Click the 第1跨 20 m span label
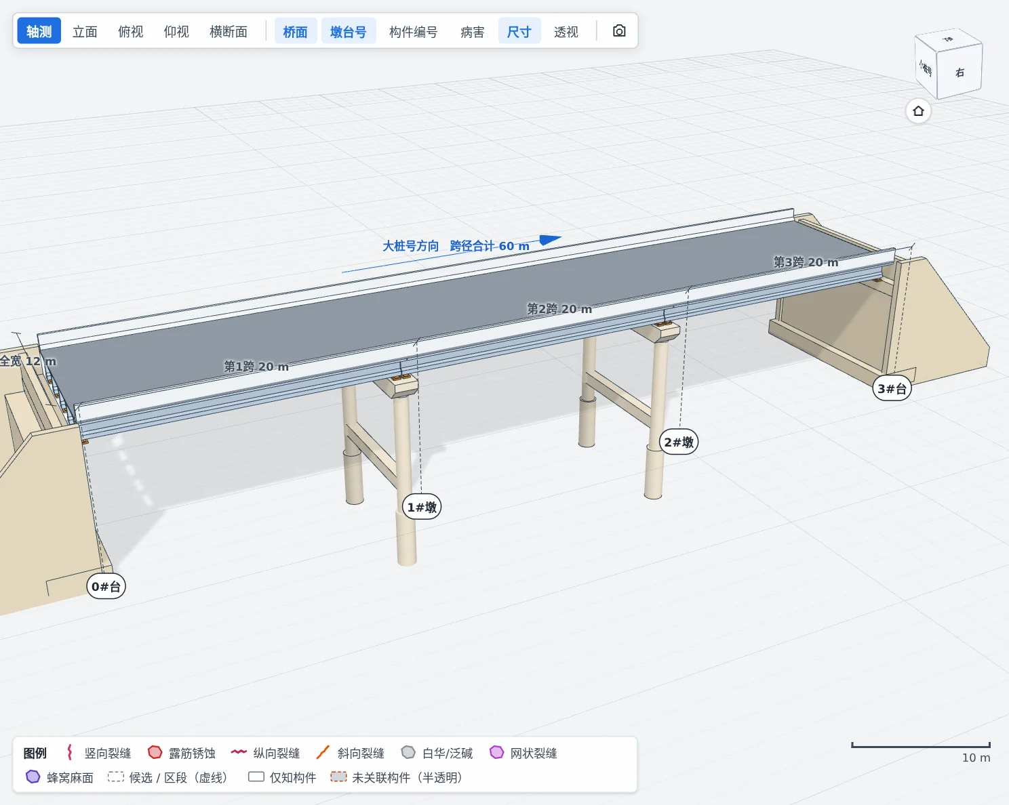1009x805 pixels. pyautogui.click(x=256, y=367)
